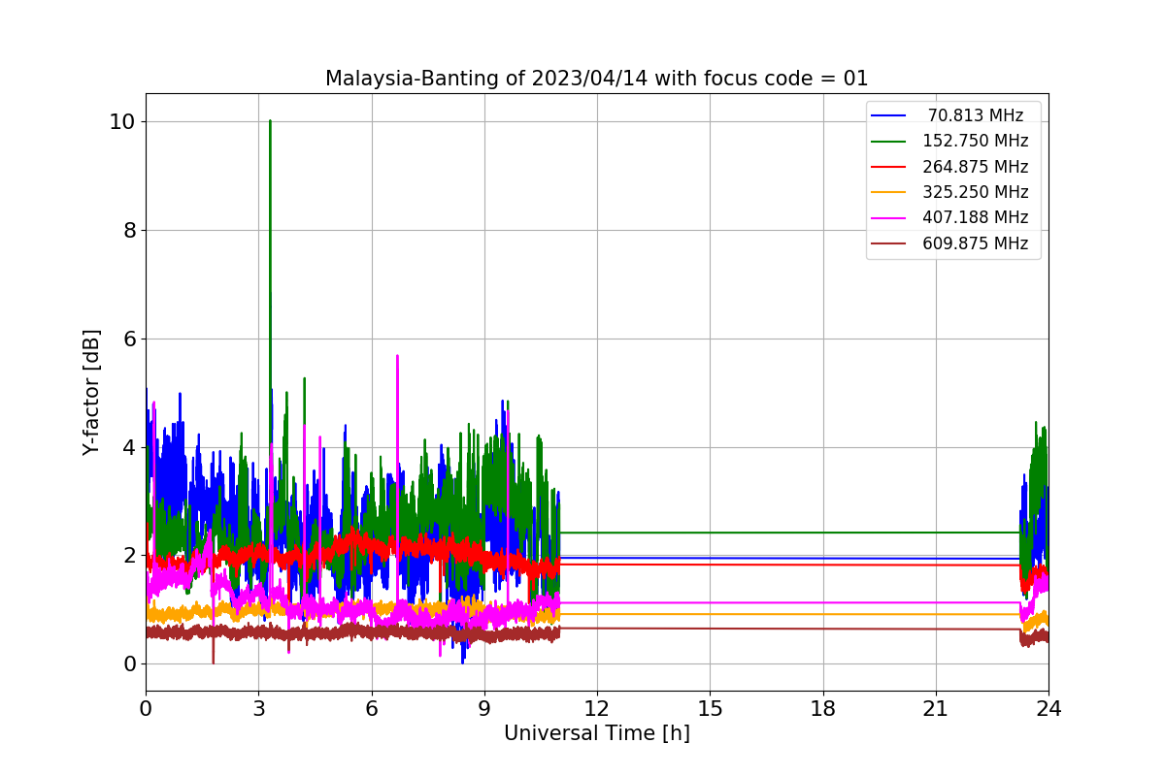Viewport: 1165px width, 776px height.
Task: Click the blue line swatch in the legend
Action: point(889,115)
